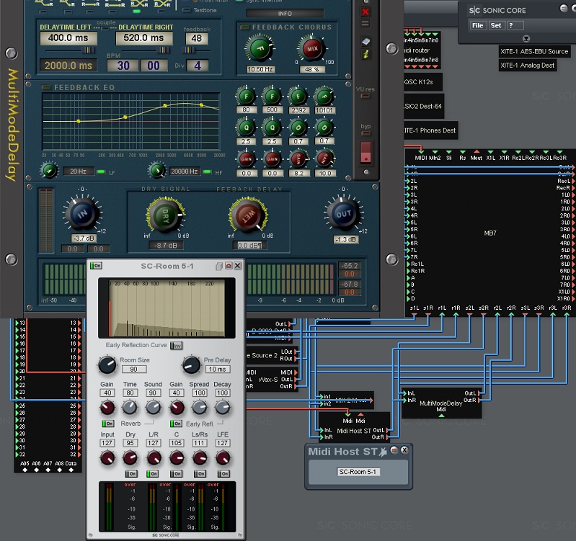Click the IN gain knob
The image size is (576, 541).
point(82,214)
